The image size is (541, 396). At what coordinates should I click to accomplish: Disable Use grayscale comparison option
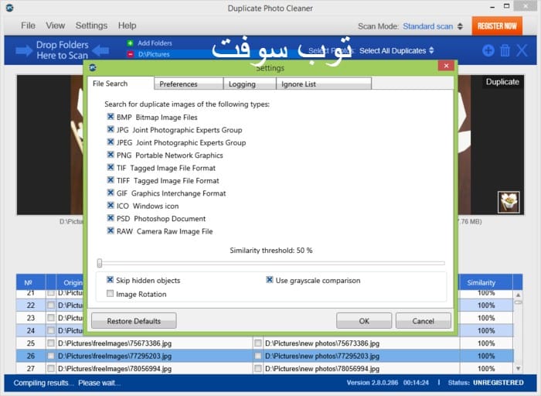270,280
